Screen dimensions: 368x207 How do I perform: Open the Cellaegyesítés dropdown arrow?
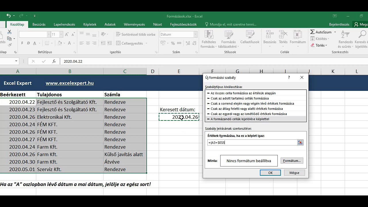coord(146,43)
